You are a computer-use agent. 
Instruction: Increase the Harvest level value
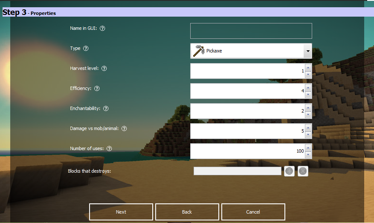308,68
